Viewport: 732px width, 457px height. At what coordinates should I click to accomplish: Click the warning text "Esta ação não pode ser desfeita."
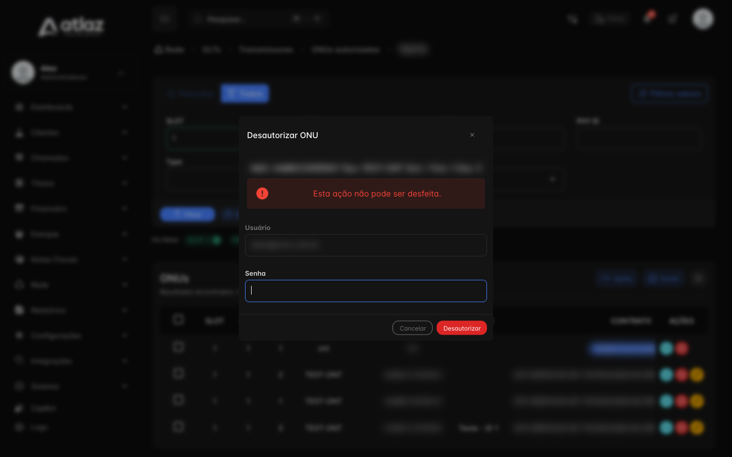coord(377,193)
